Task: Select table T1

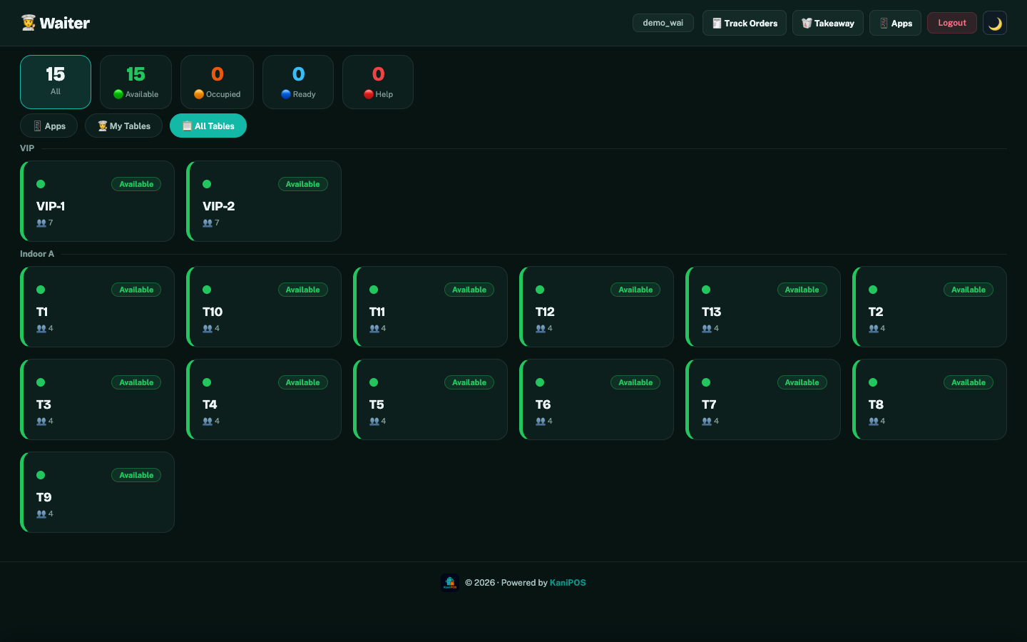Action: click(x=97, y=307)
